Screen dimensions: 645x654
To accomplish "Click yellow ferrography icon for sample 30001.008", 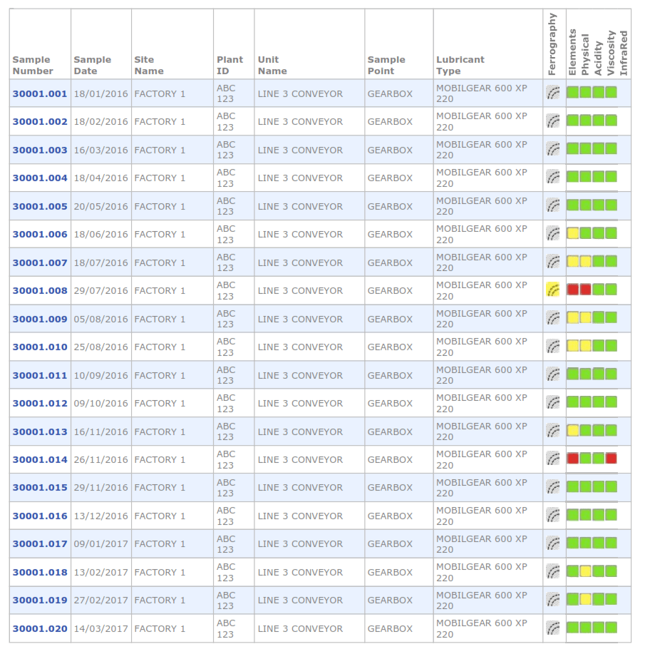I will click(x=553, y=290).
